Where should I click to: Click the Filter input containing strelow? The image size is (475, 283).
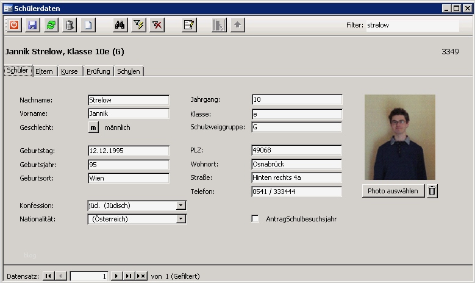(413, 25)
